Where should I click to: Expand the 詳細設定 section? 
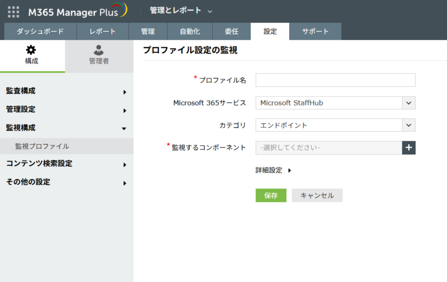[273, 170]
